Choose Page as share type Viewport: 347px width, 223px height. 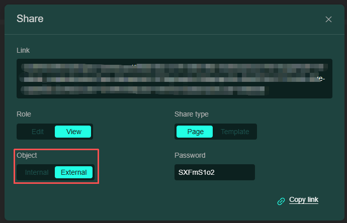point(195,132)
